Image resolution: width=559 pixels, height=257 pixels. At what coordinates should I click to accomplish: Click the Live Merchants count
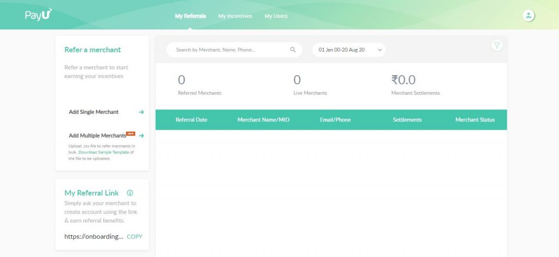(297, 80)
